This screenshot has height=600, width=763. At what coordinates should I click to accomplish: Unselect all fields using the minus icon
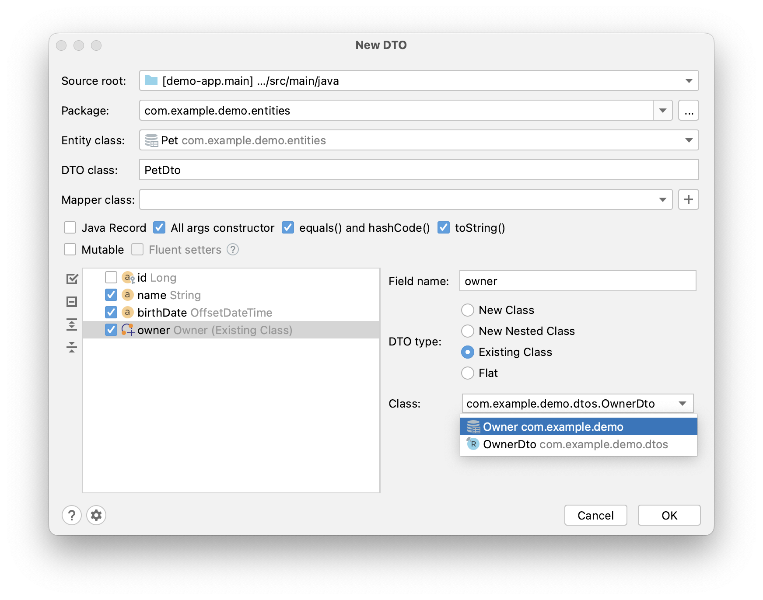point(71,302)
